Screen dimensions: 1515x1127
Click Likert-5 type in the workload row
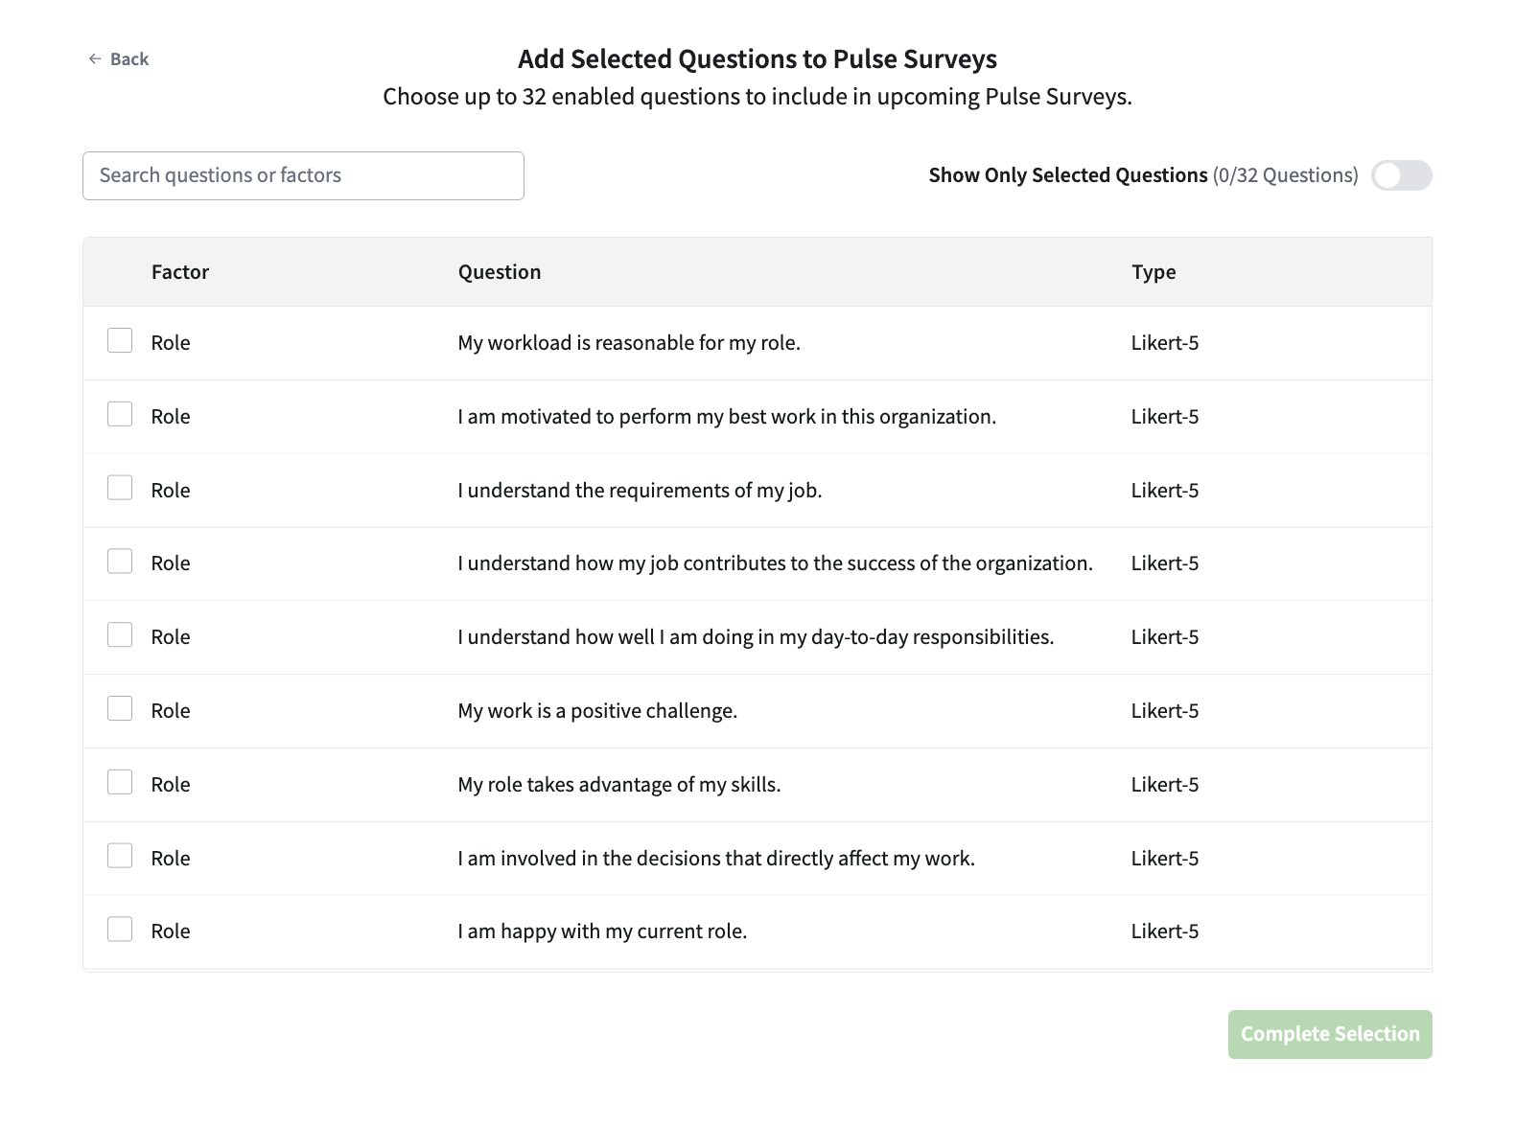(x=1165, y=343)
